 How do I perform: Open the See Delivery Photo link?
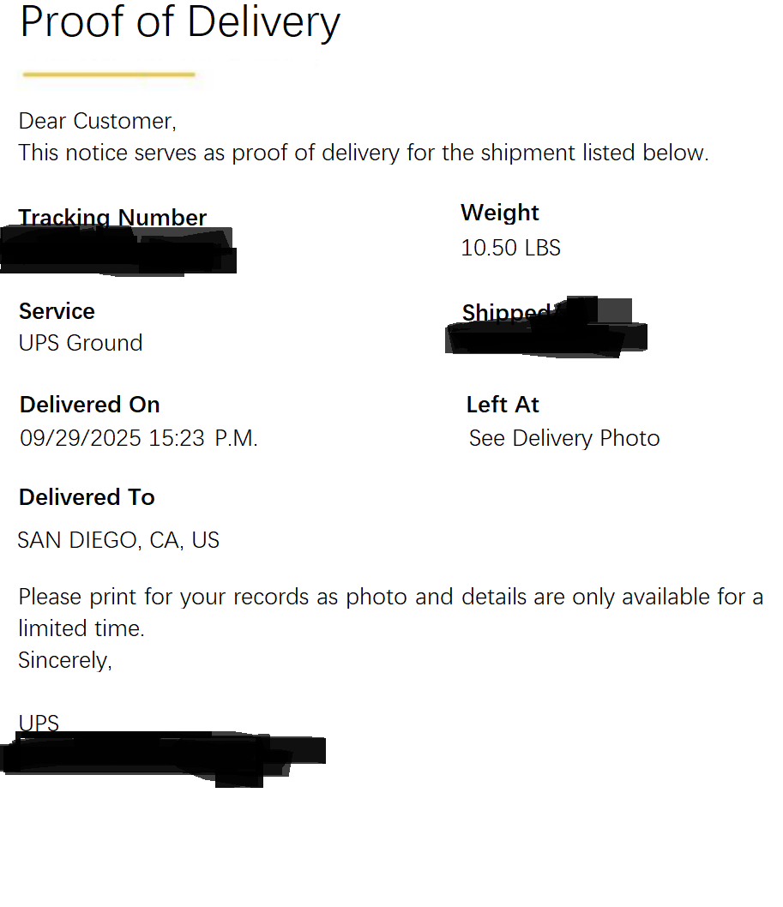pyautogui.click(x=564, y=438)
